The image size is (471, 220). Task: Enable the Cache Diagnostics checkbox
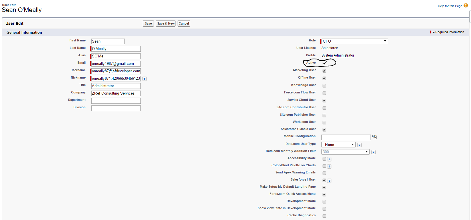pos(324,216)
